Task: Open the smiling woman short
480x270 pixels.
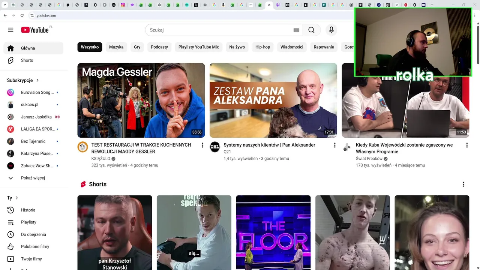Action: (x=432, y=232)
